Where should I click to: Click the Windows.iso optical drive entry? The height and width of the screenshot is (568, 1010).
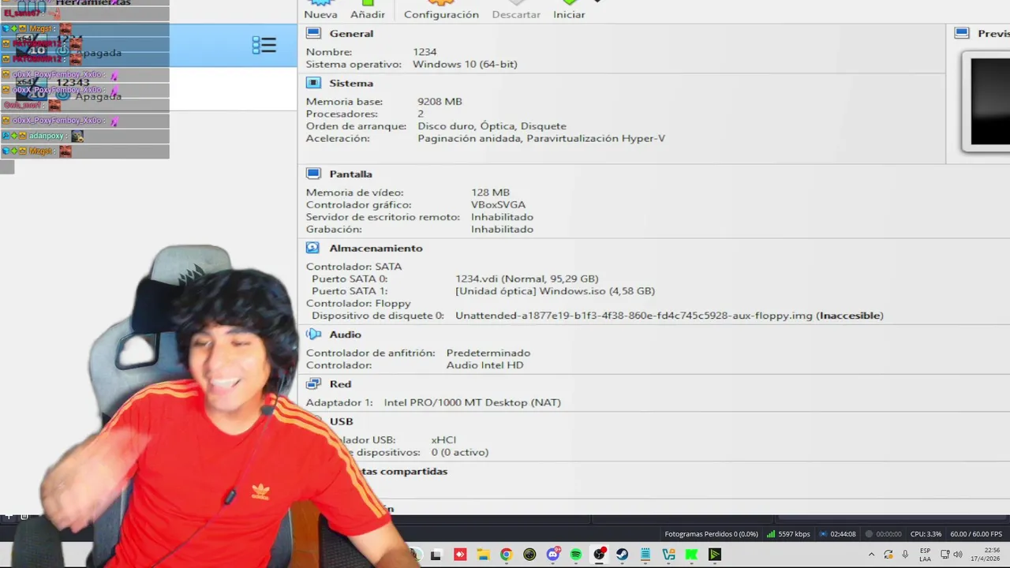pyautogui.click(x=555, y=291)
